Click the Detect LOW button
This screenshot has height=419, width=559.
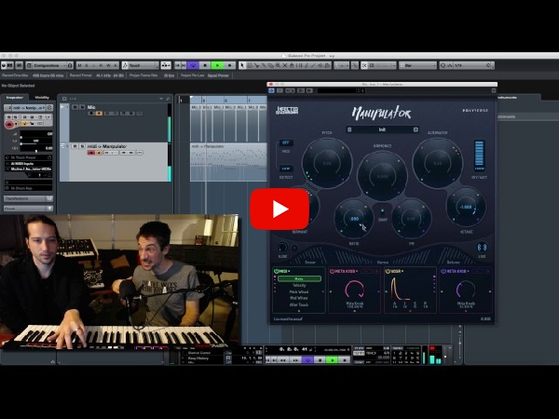(286, 169)
